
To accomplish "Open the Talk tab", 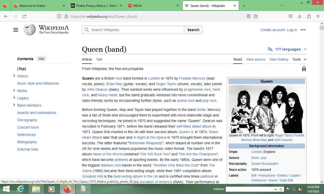I will (99, 59).
